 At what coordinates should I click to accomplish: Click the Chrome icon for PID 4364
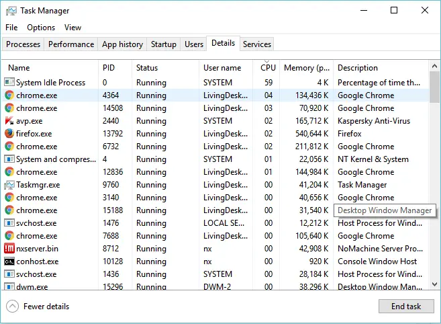click(9, 95)
